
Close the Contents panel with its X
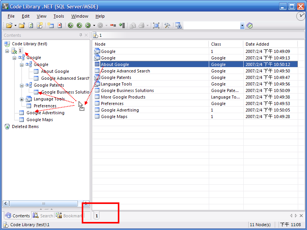coord(86,35)
